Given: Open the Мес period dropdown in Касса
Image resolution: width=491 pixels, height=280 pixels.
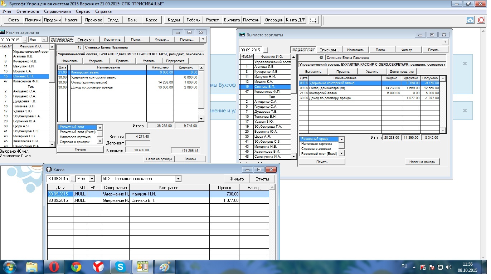Looking at the screenshot, I should [92, 179].
